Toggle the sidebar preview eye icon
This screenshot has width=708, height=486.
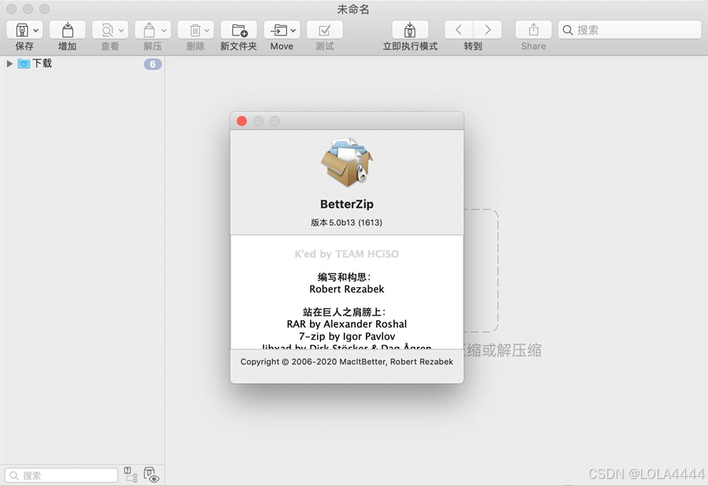151,475
